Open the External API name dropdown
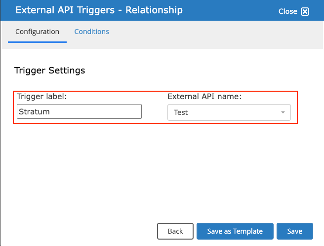Image resolution: width=324 pixels, height=246 pixels. [229, 112]
